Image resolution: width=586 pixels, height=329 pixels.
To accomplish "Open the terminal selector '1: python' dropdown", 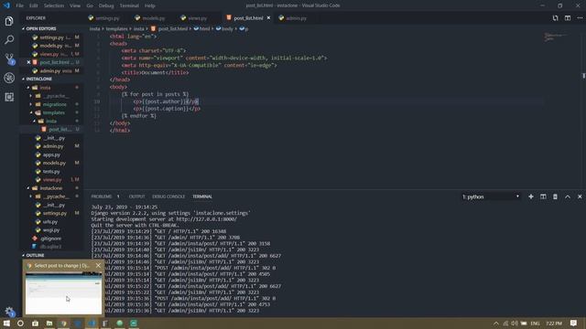I will (491, 196).
